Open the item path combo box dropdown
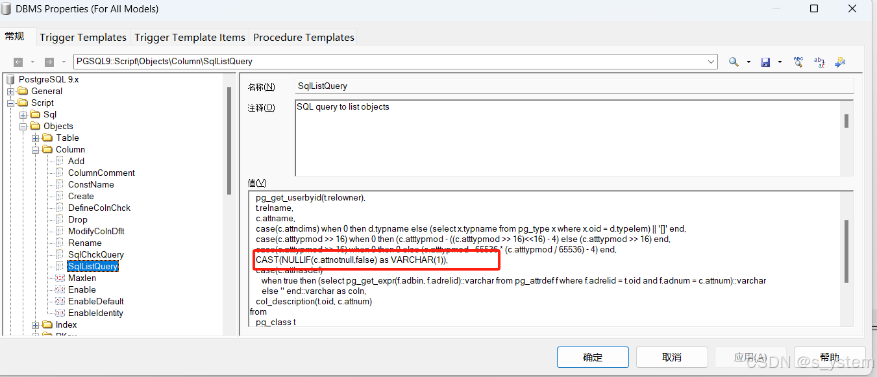Screen dimensions: 877x377 pyautogui.click(x=711, y=62)
